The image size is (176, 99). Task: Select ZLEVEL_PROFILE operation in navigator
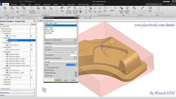13,45
